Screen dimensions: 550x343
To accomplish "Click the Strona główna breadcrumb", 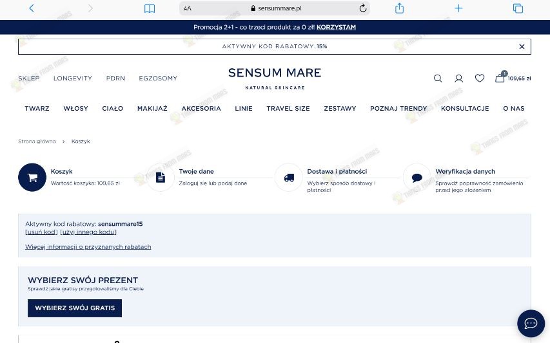I will pos(37,142).
